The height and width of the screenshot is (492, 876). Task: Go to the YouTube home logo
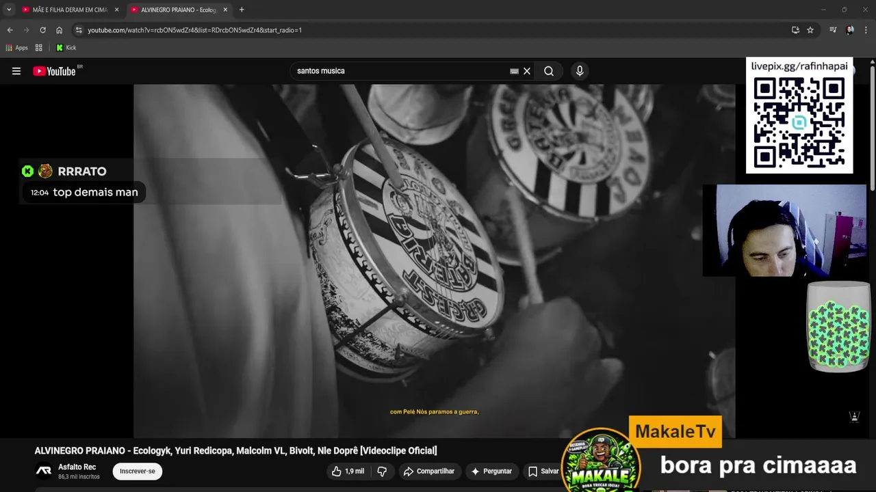click(x=54, y=71)
